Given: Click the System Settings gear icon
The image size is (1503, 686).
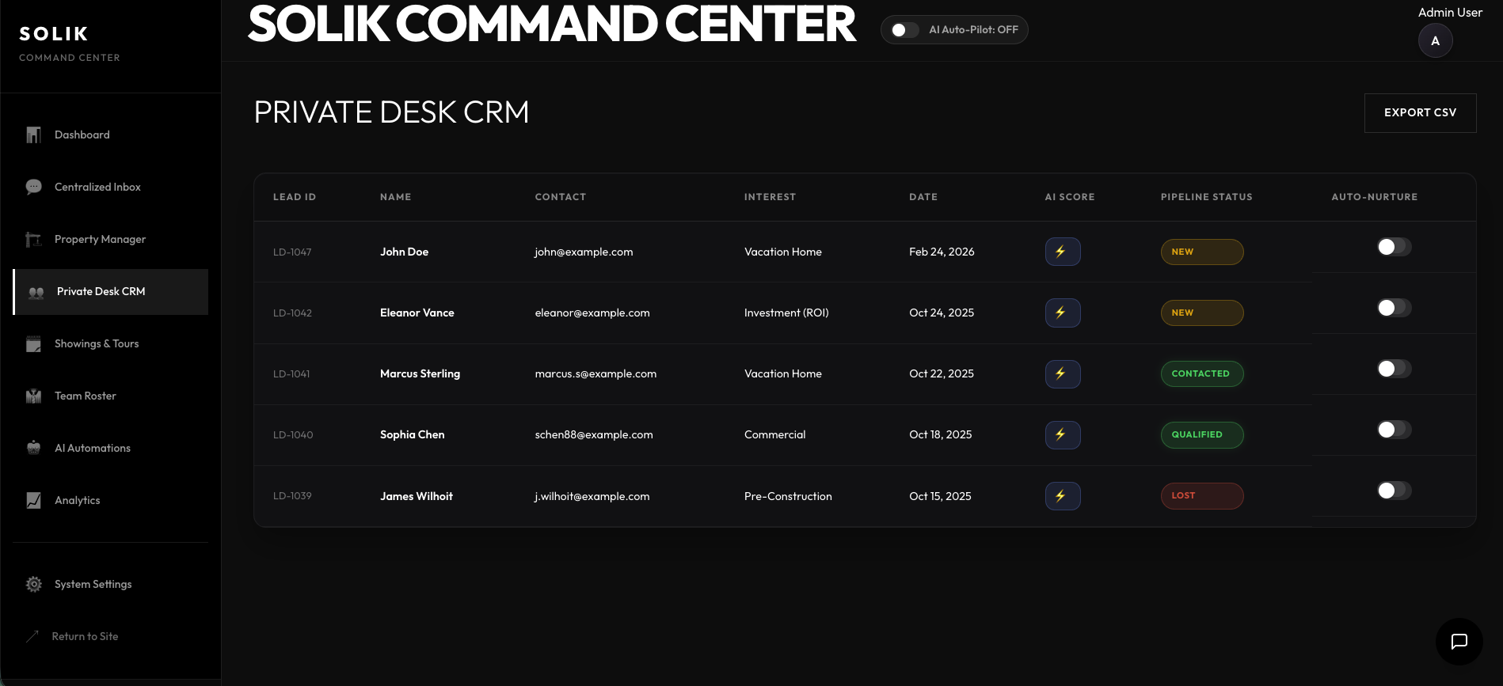Looking at the screenshot, I should click(33, 585).
